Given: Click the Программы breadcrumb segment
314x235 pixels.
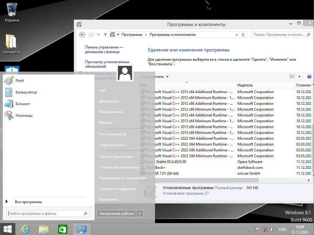Looking at the screenshot, I should coord(132,35).
